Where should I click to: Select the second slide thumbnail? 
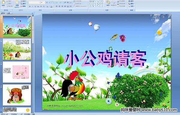point(17,49)
